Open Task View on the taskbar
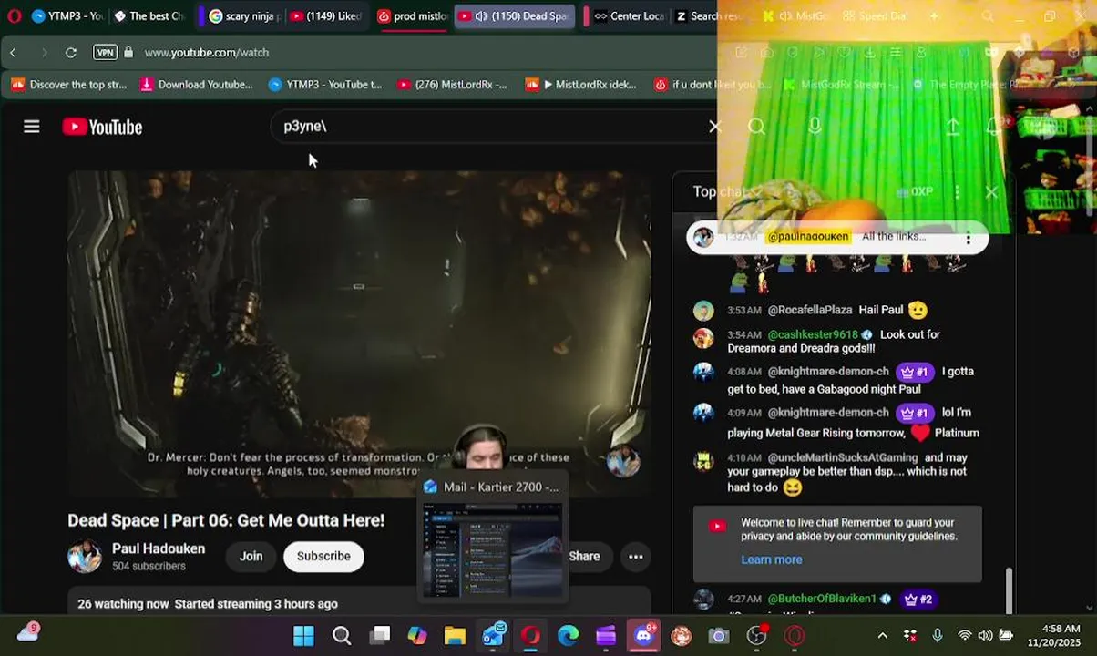 (380, 635)
